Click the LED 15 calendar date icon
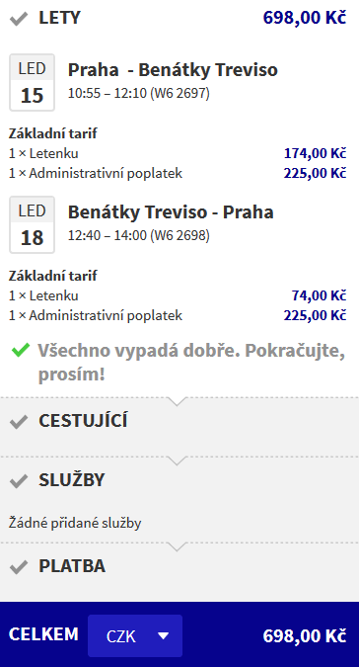Screen dimensions: 359x667 (33, 83)
